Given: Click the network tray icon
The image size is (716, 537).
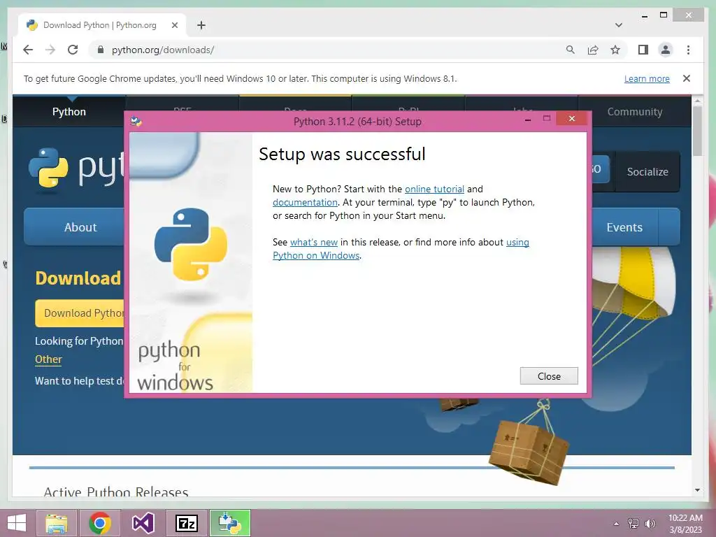Looking at the screenshot, I should [x=633, y=524].
